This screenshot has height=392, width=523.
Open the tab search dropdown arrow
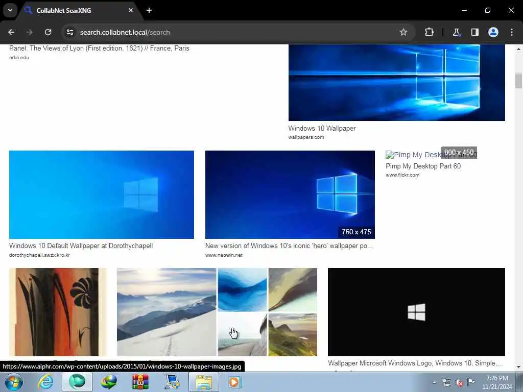(10, 10)
